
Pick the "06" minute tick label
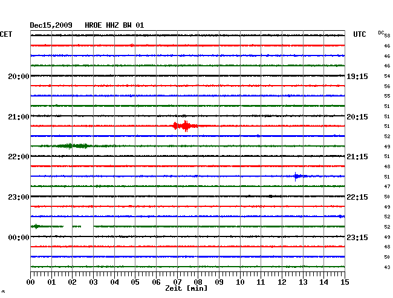(156, 282)
